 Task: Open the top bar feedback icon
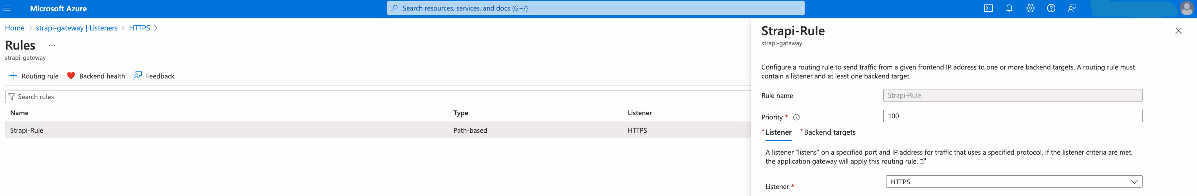[x=1072, y=8]
